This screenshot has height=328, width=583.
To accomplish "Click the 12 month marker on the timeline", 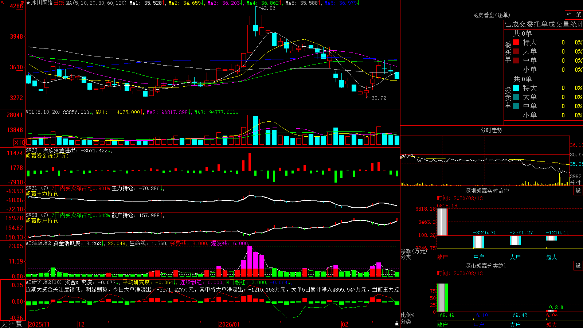I will pos(82,324).
